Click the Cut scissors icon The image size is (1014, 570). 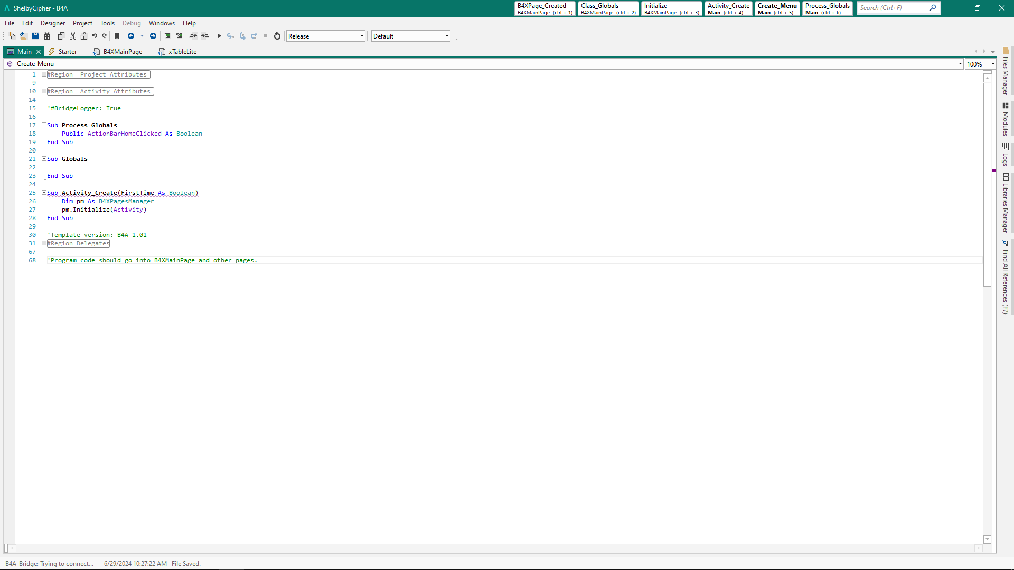click(73, 36)
